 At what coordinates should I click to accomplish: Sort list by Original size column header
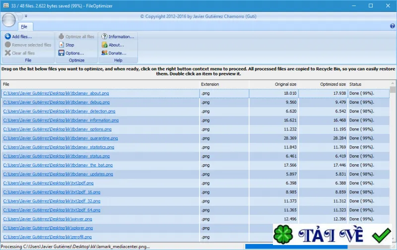pos(285,84)
